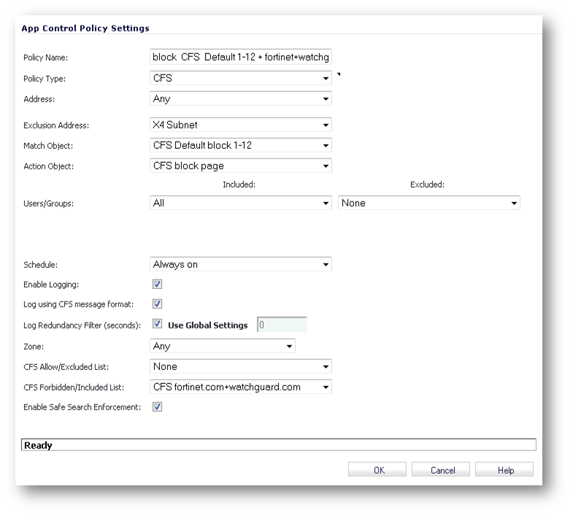Open the Excluded Users/Groups dropdown

pyautogui.click(x=429, y=203)
